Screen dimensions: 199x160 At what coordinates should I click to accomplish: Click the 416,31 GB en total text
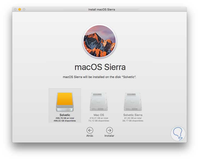tap(99, 118)
